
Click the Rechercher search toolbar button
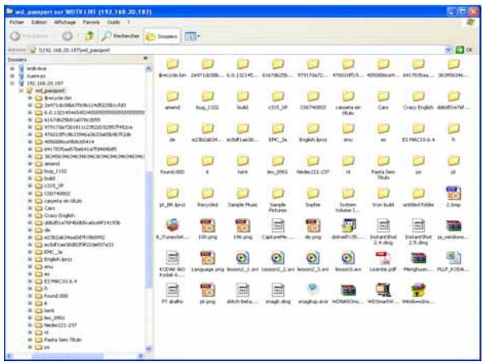tap(120, 36)
